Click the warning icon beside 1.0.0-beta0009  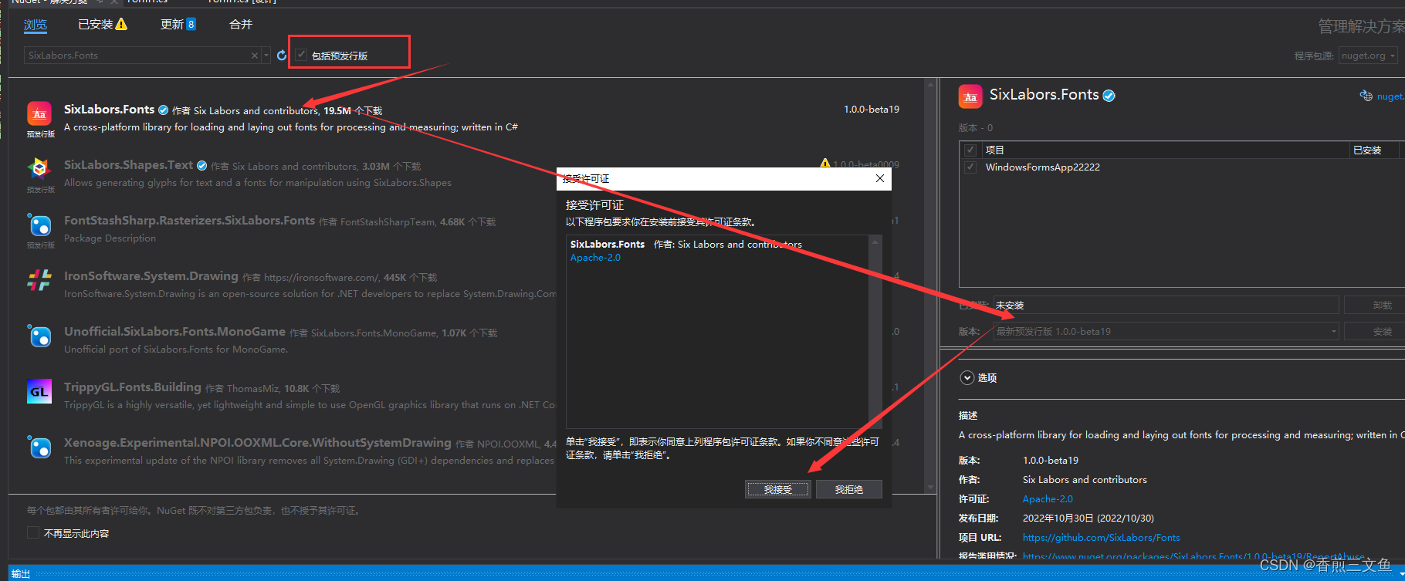point(825,164)
